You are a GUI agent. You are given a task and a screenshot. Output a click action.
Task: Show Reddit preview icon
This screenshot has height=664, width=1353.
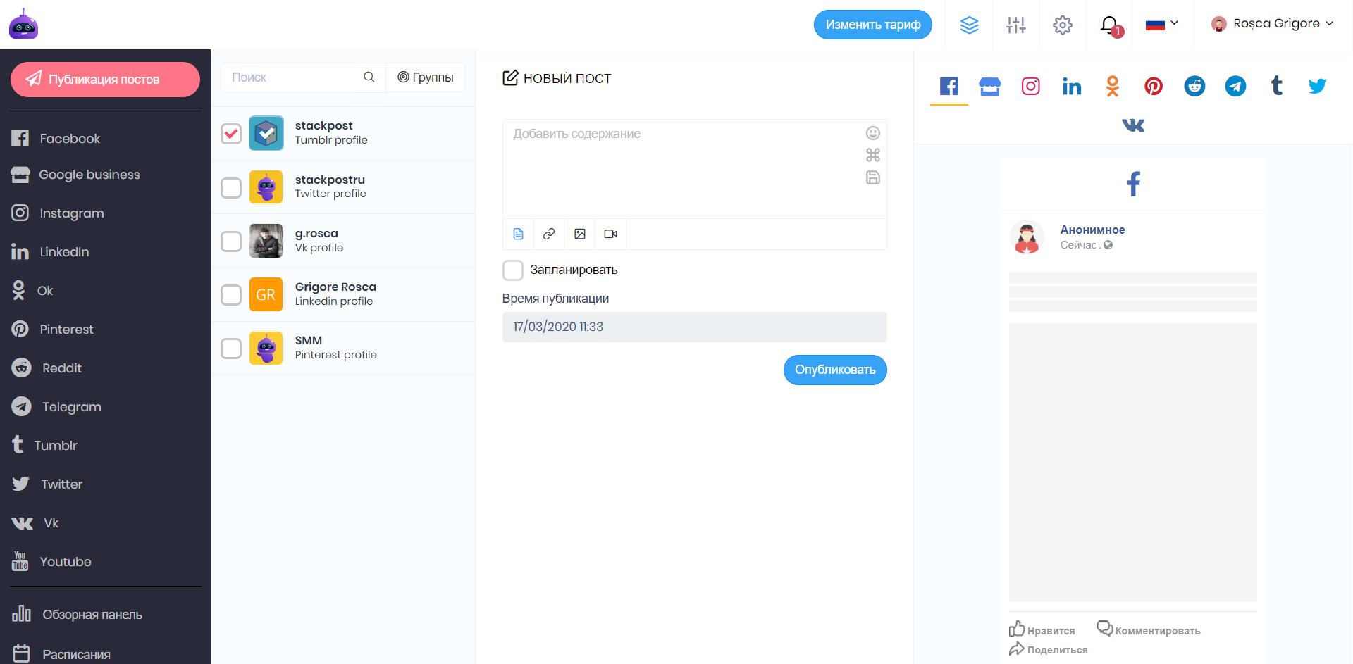[1194, 87]
